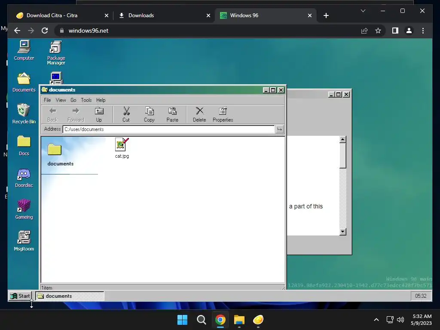Reload the windows96.net page
The image size is (440, 330).
coord(45,31)
